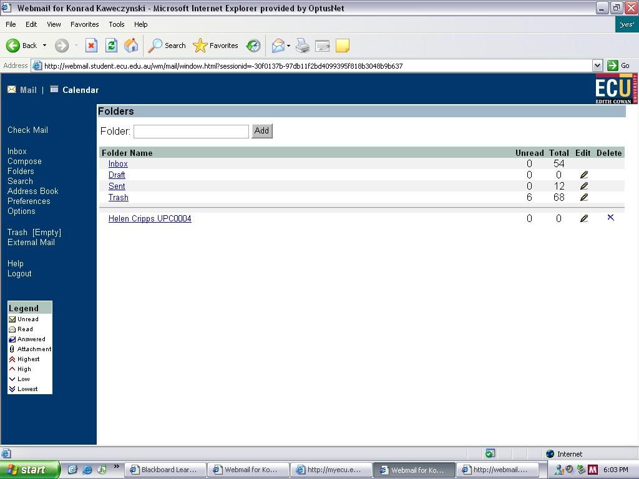Edit Helen Cripps UPC0004 folder pencil icon
Viewport: 639px width, 479px height.
583,218
